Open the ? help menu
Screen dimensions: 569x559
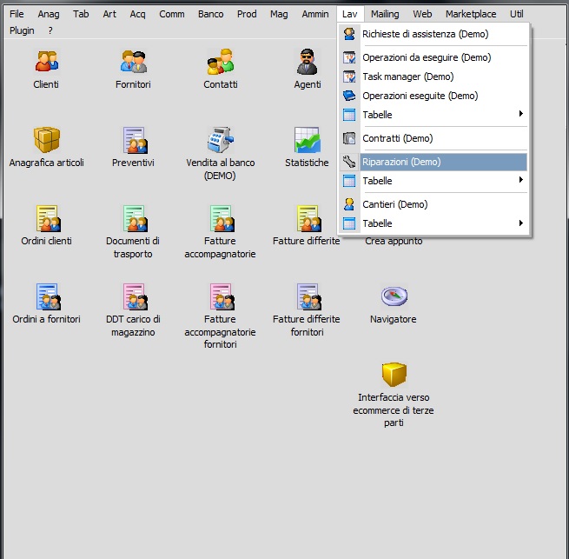[50, 30]
